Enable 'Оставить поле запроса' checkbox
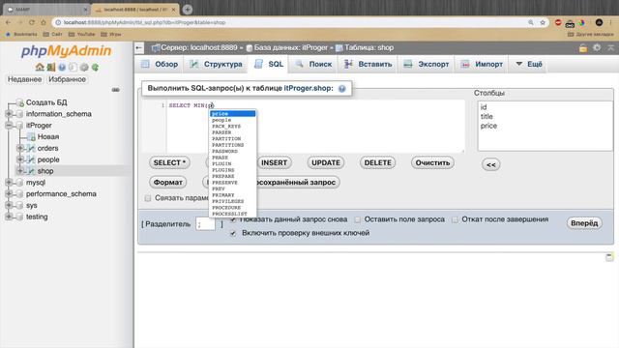This screenshot has width=619, height=348. 357,219
